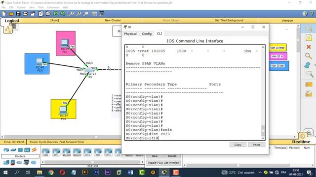Screen dimensions: 316x177
Task: Click the Zoom In magnifier icon
Action: 71,14
